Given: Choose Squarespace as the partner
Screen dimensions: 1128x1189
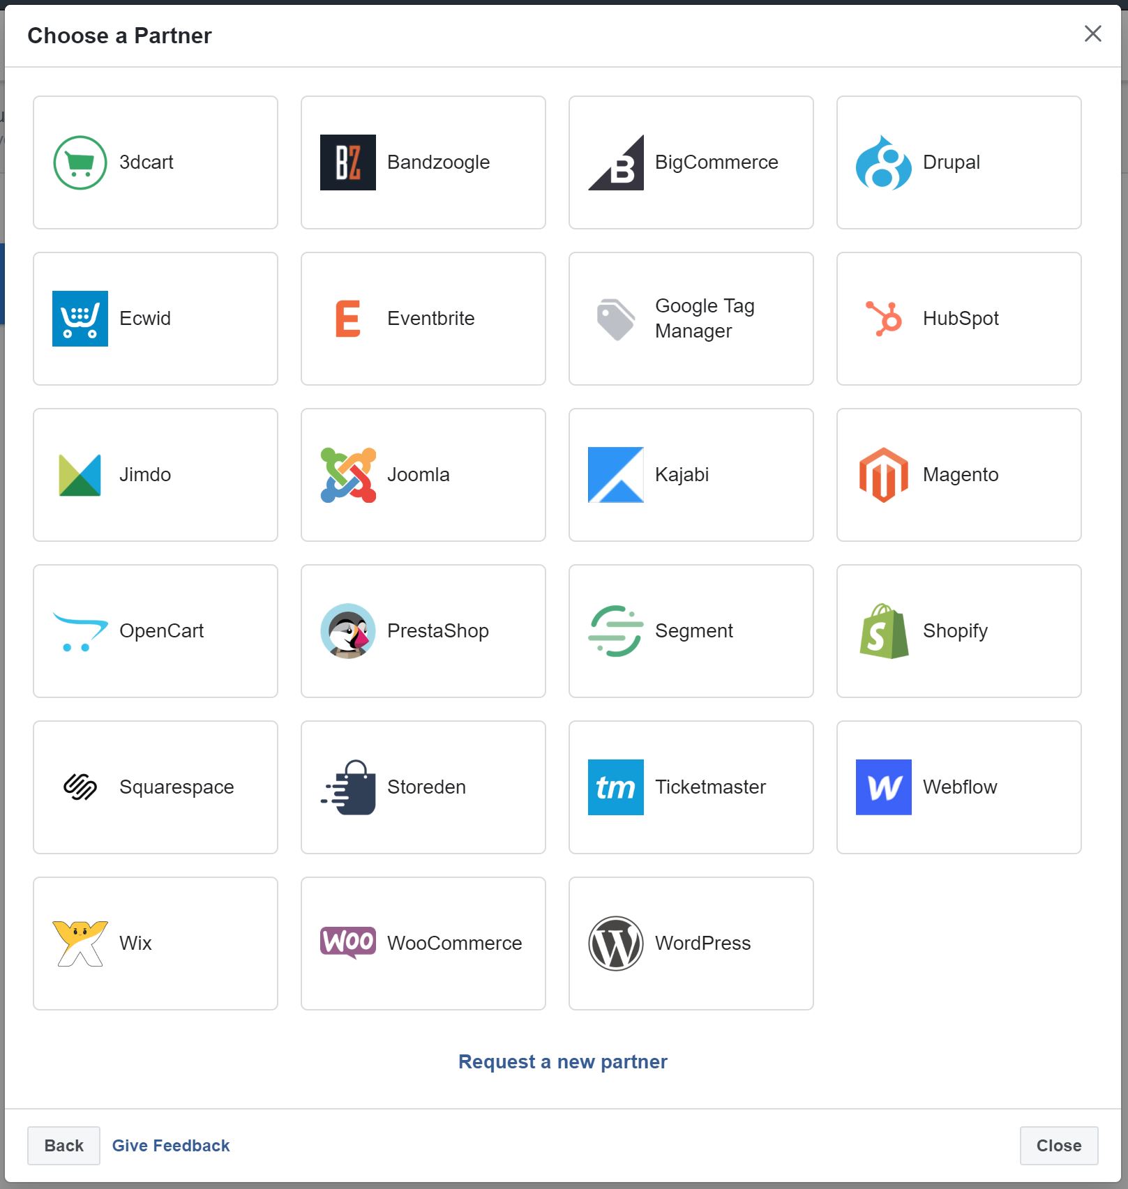Looking at the screenshot, I should click(x=155, y=787).
